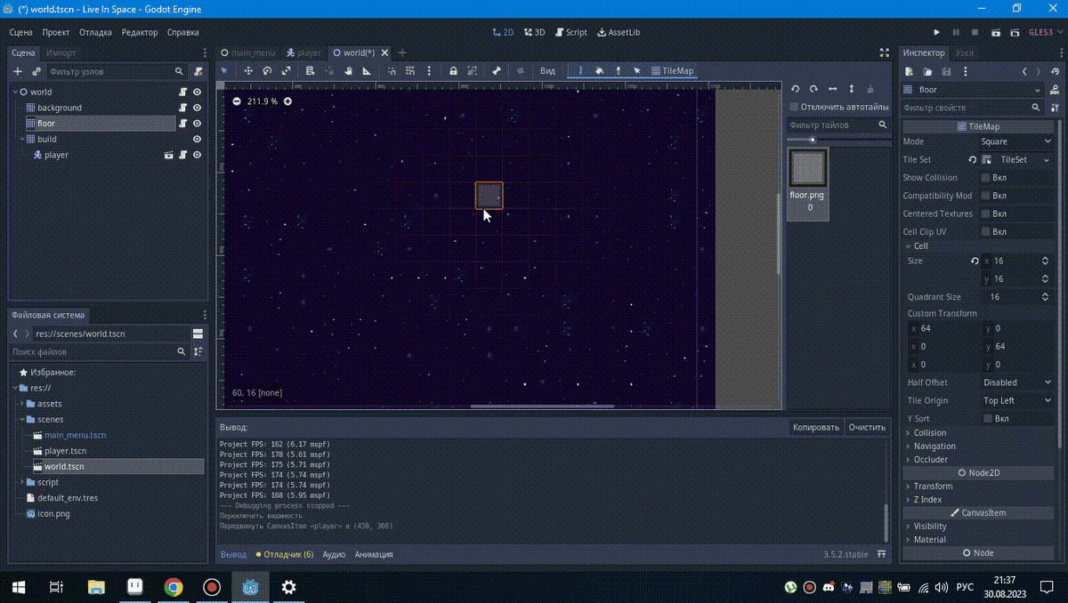Open the Script workspace

(570, 32)
